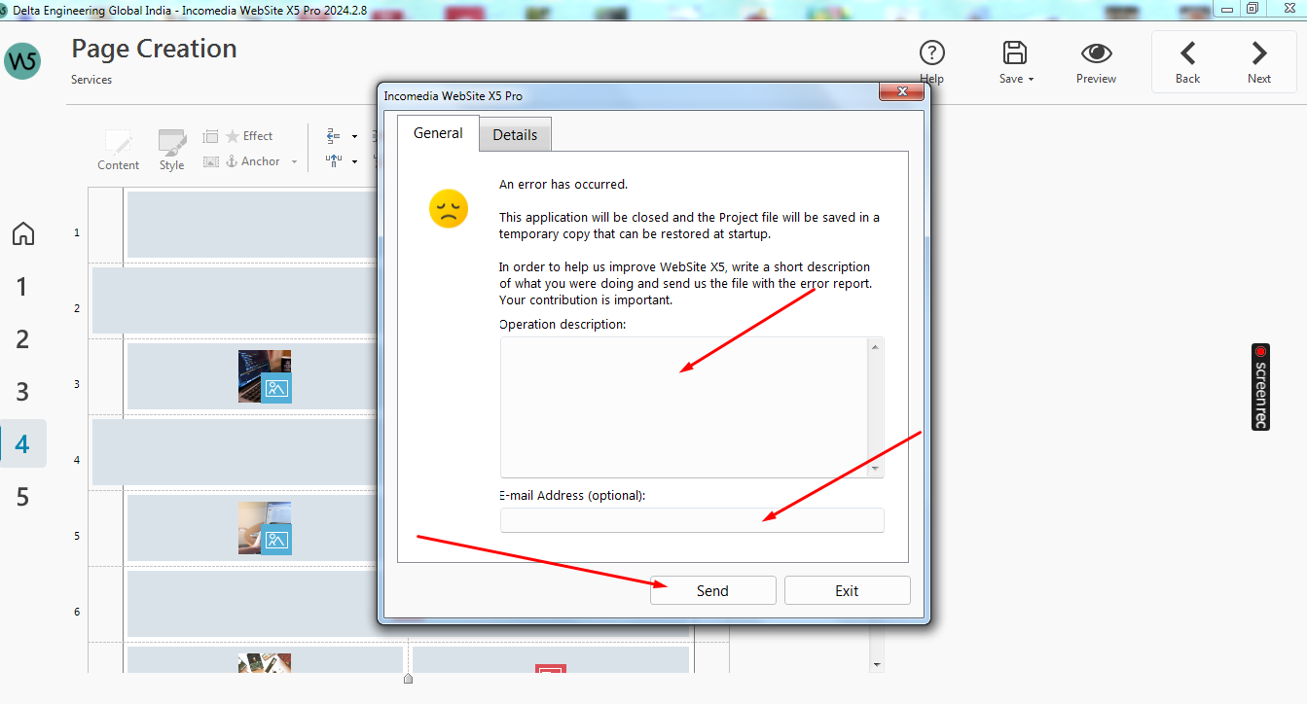Click the Anchor icon in the toolbar
The width and height of the screenshot is (1307, 704).
[232, 161]
